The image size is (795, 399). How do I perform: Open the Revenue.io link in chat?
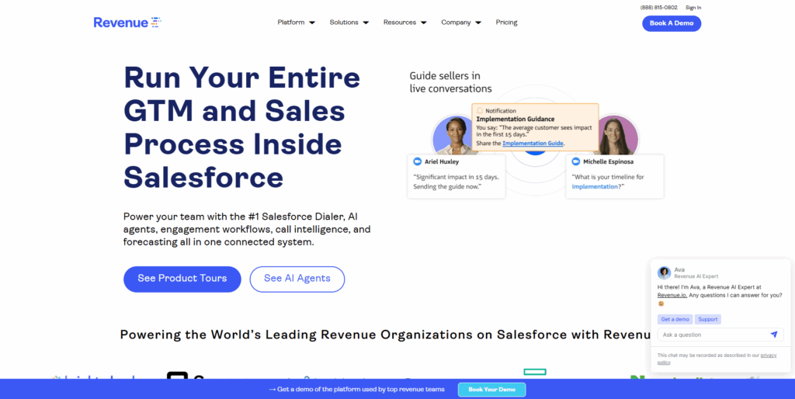[672, 295]
